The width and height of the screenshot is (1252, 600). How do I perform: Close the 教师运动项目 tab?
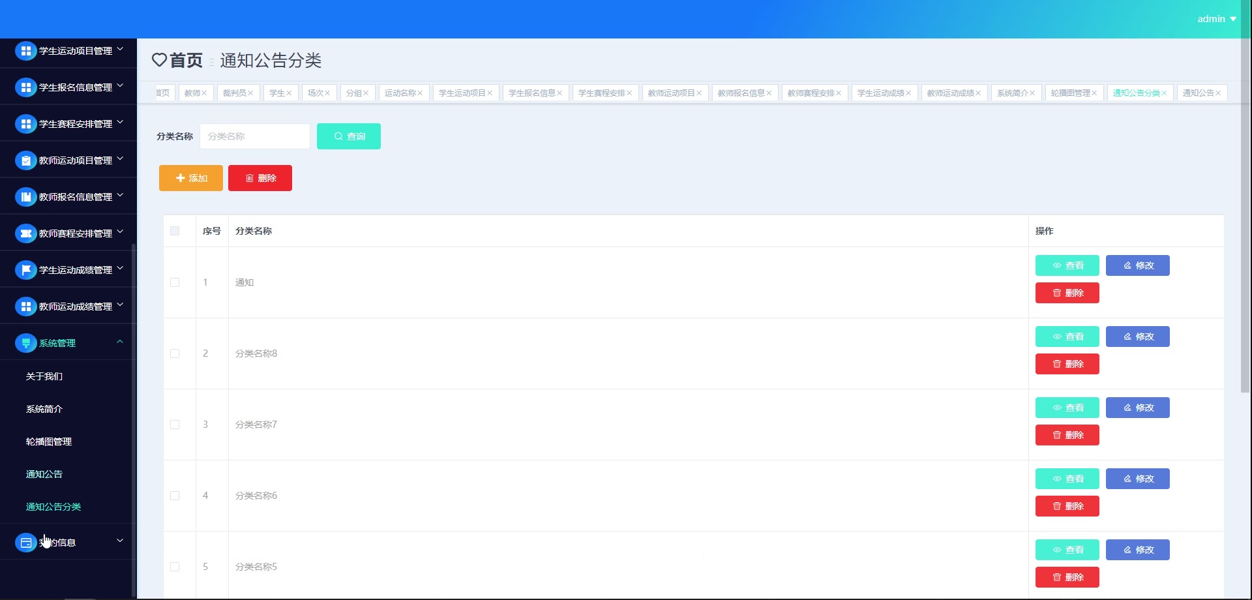(699, 93)
